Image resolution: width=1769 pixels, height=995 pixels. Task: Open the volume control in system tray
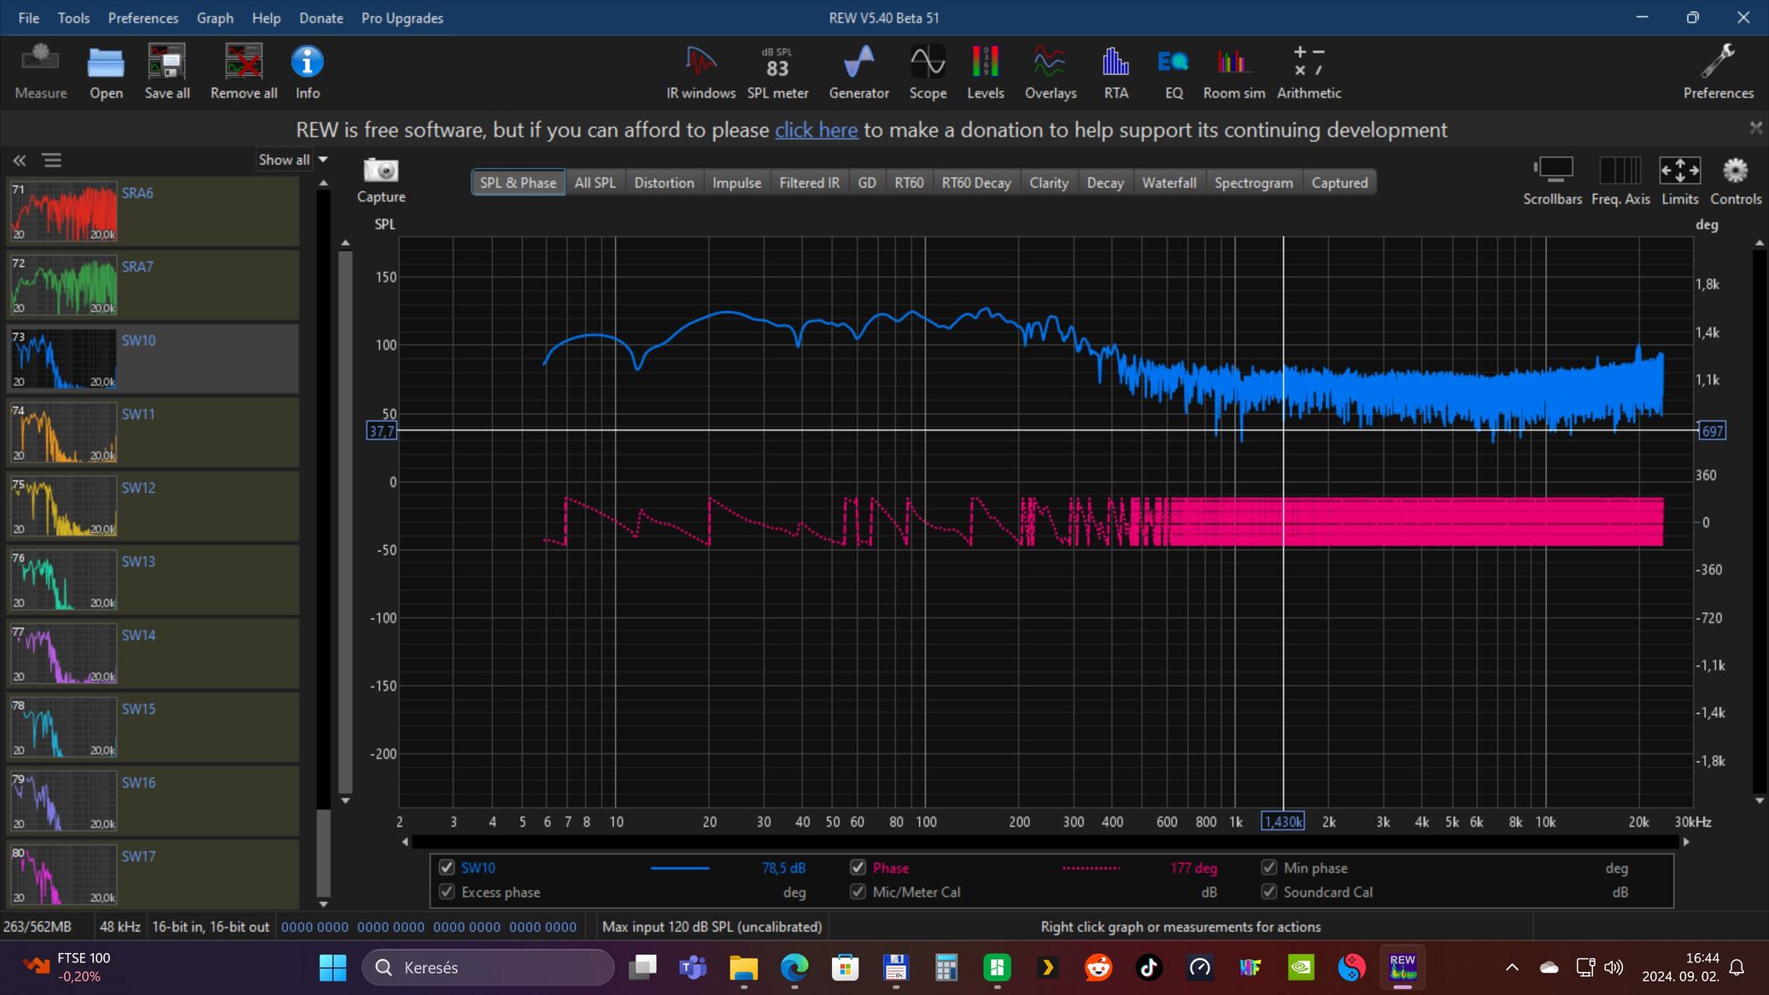[x=1613, y=968]
